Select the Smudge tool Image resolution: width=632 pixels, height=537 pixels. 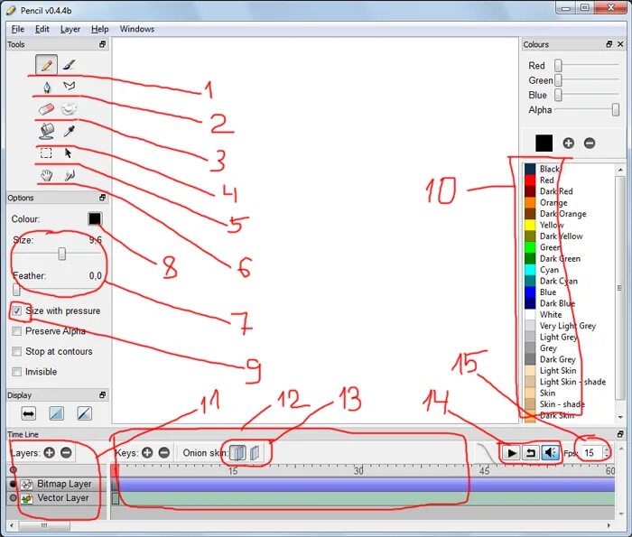point(70,175)
